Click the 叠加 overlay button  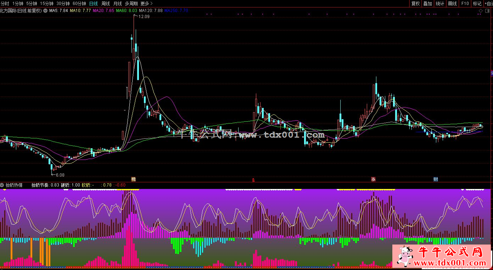click(x=428, y=4)
